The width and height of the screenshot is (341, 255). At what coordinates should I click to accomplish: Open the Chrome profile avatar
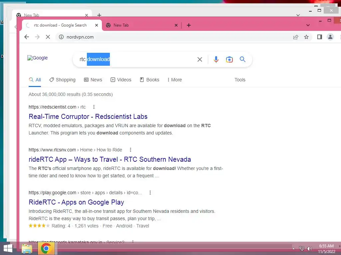click(x=330, y=37)
